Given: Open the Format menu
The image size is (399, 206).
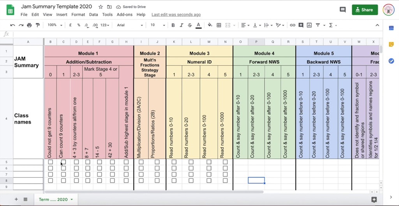Looking at the screenshot, I should coord(78,14).
